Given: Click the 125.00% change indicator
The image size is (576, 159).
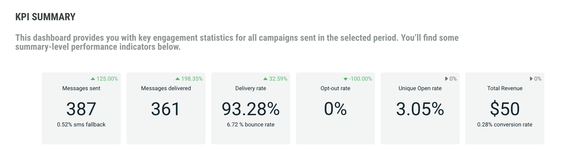Looking at the screenshot, I should (107, 79).
